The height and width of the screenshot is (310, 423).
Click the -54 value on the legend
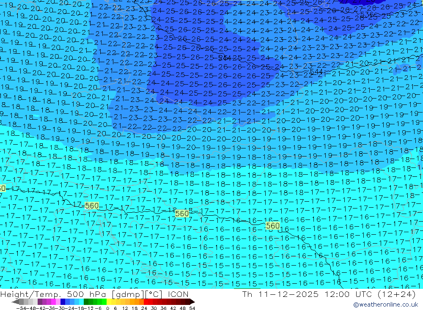point(21,308)
